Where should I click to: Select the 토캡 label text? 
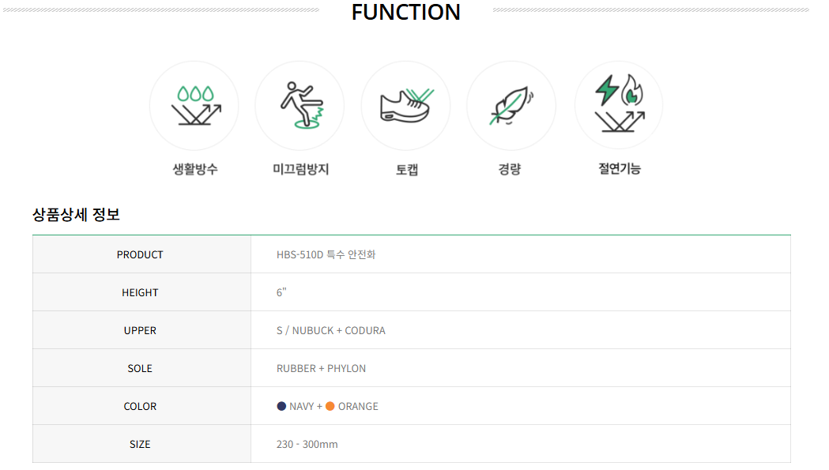[407, 170]
